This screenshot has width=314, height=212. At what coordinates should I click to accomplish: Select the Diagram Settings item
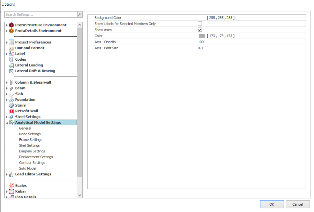click(x=32, y=151)
